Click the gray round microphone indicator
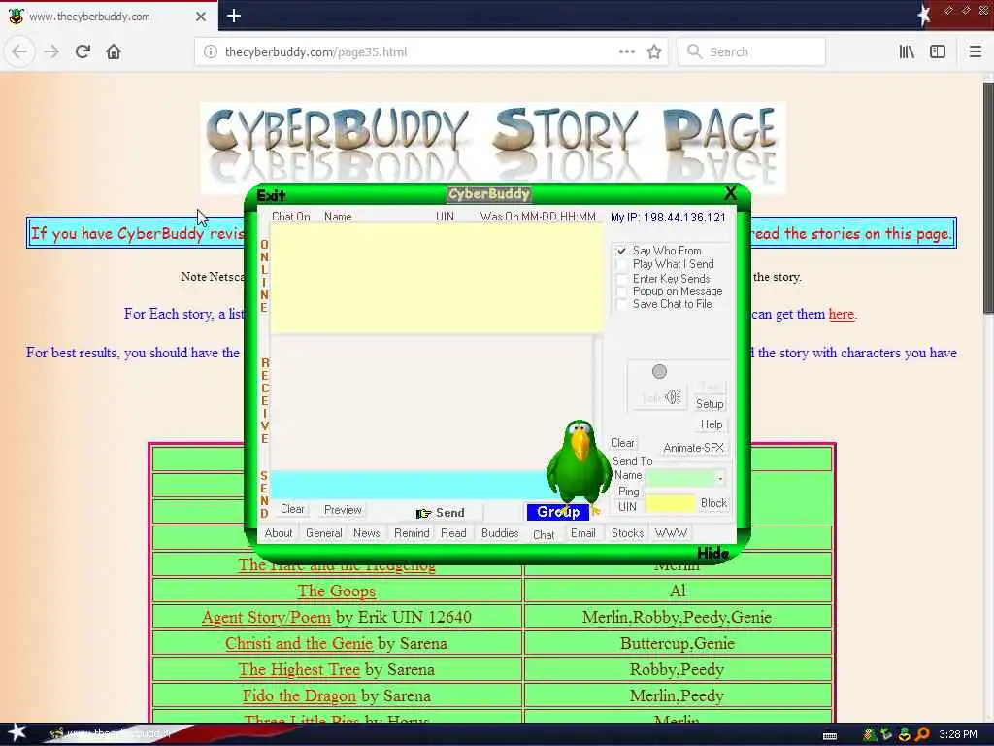994x746 pixels. click(x=659, y=371)
